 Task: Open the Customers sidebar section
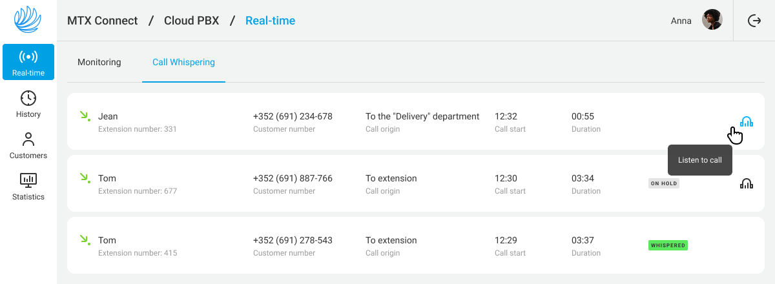[x=28, y=145]
